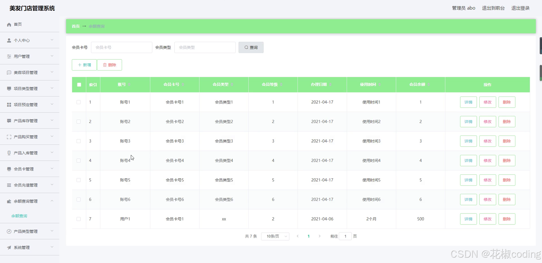Image resolution: width=542 pixels, height=263 pixels.
Task: Click the compass icon for 产品类型管理
Action: pyautogui.click(x=9, y=231)
